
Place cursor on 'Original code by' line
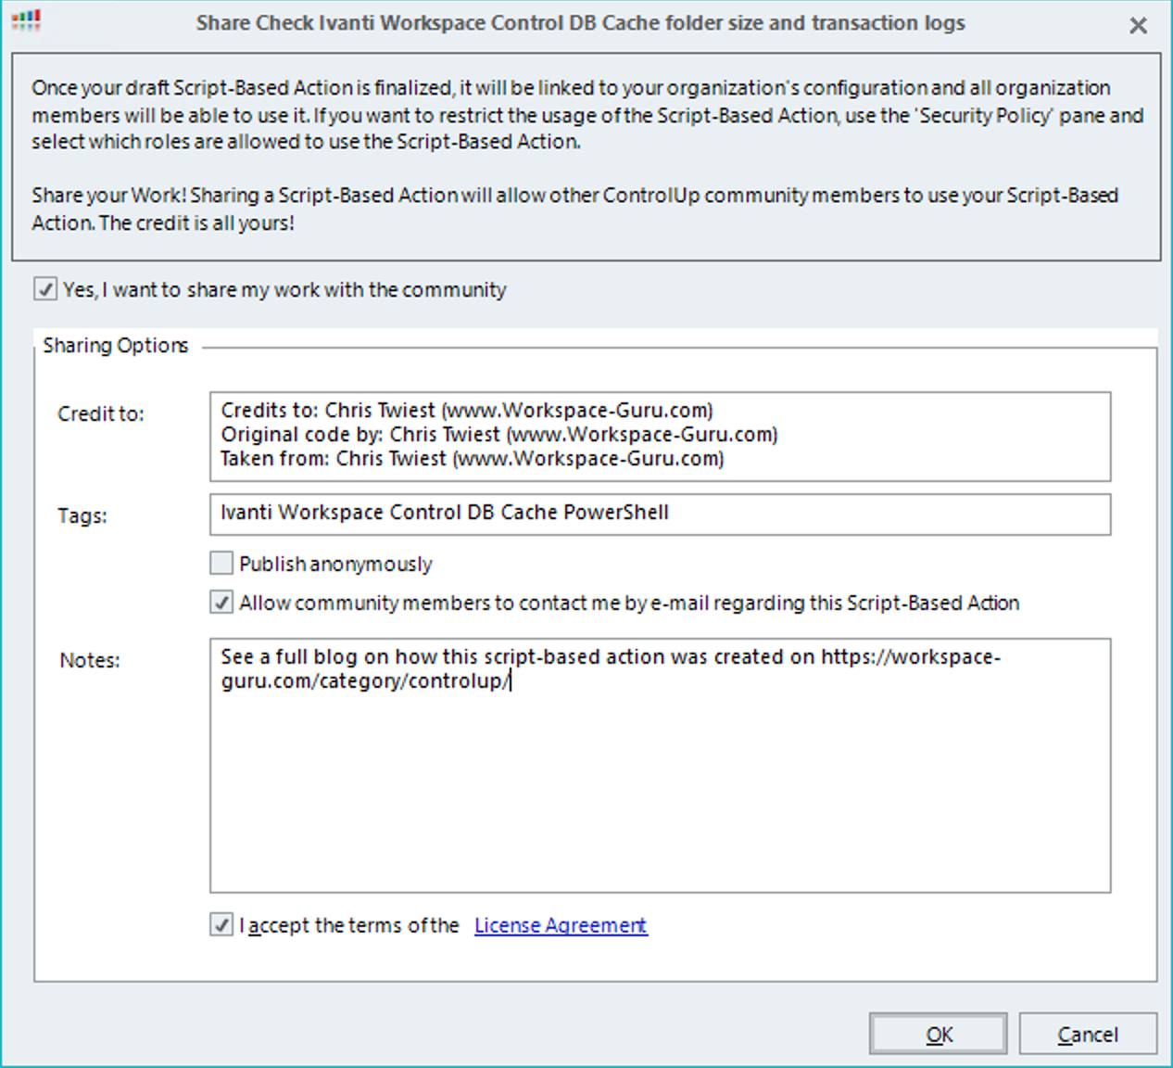coord(498,435)
